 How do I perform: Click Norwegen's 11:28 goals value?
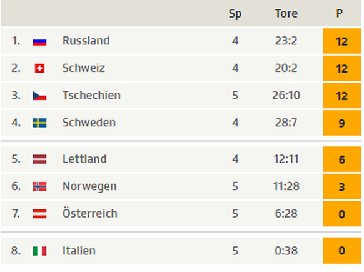click(286, 186)
